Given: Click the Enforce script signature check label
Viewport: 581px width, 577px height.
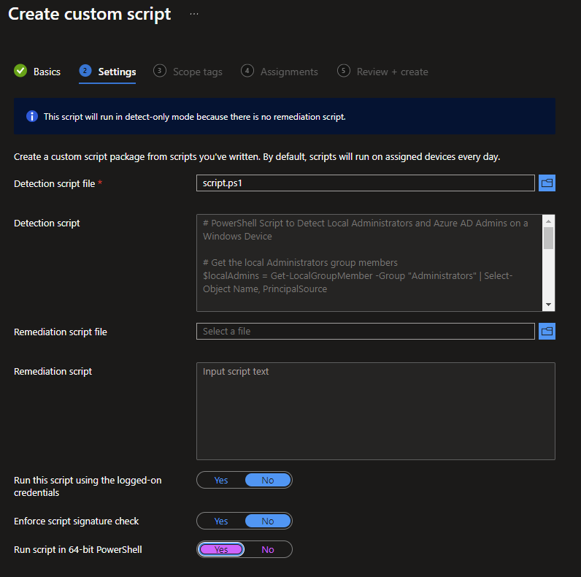Looking at the screenshot, I should pos(77,521).
